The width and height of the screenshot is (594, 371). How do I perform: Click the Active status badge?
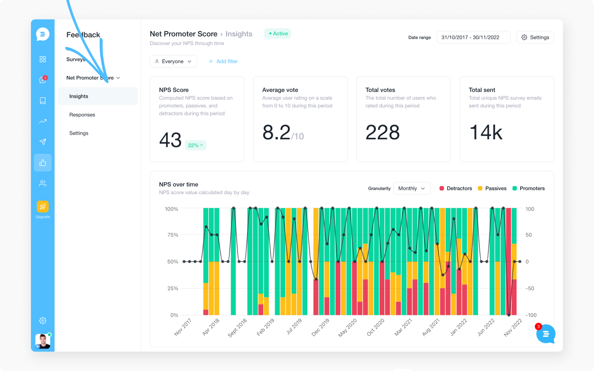click(278, 33)
